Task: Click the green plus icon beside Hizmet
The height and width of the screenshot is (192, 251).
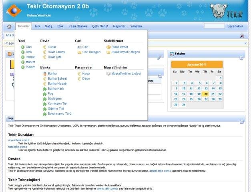Action: pos(23,57)
